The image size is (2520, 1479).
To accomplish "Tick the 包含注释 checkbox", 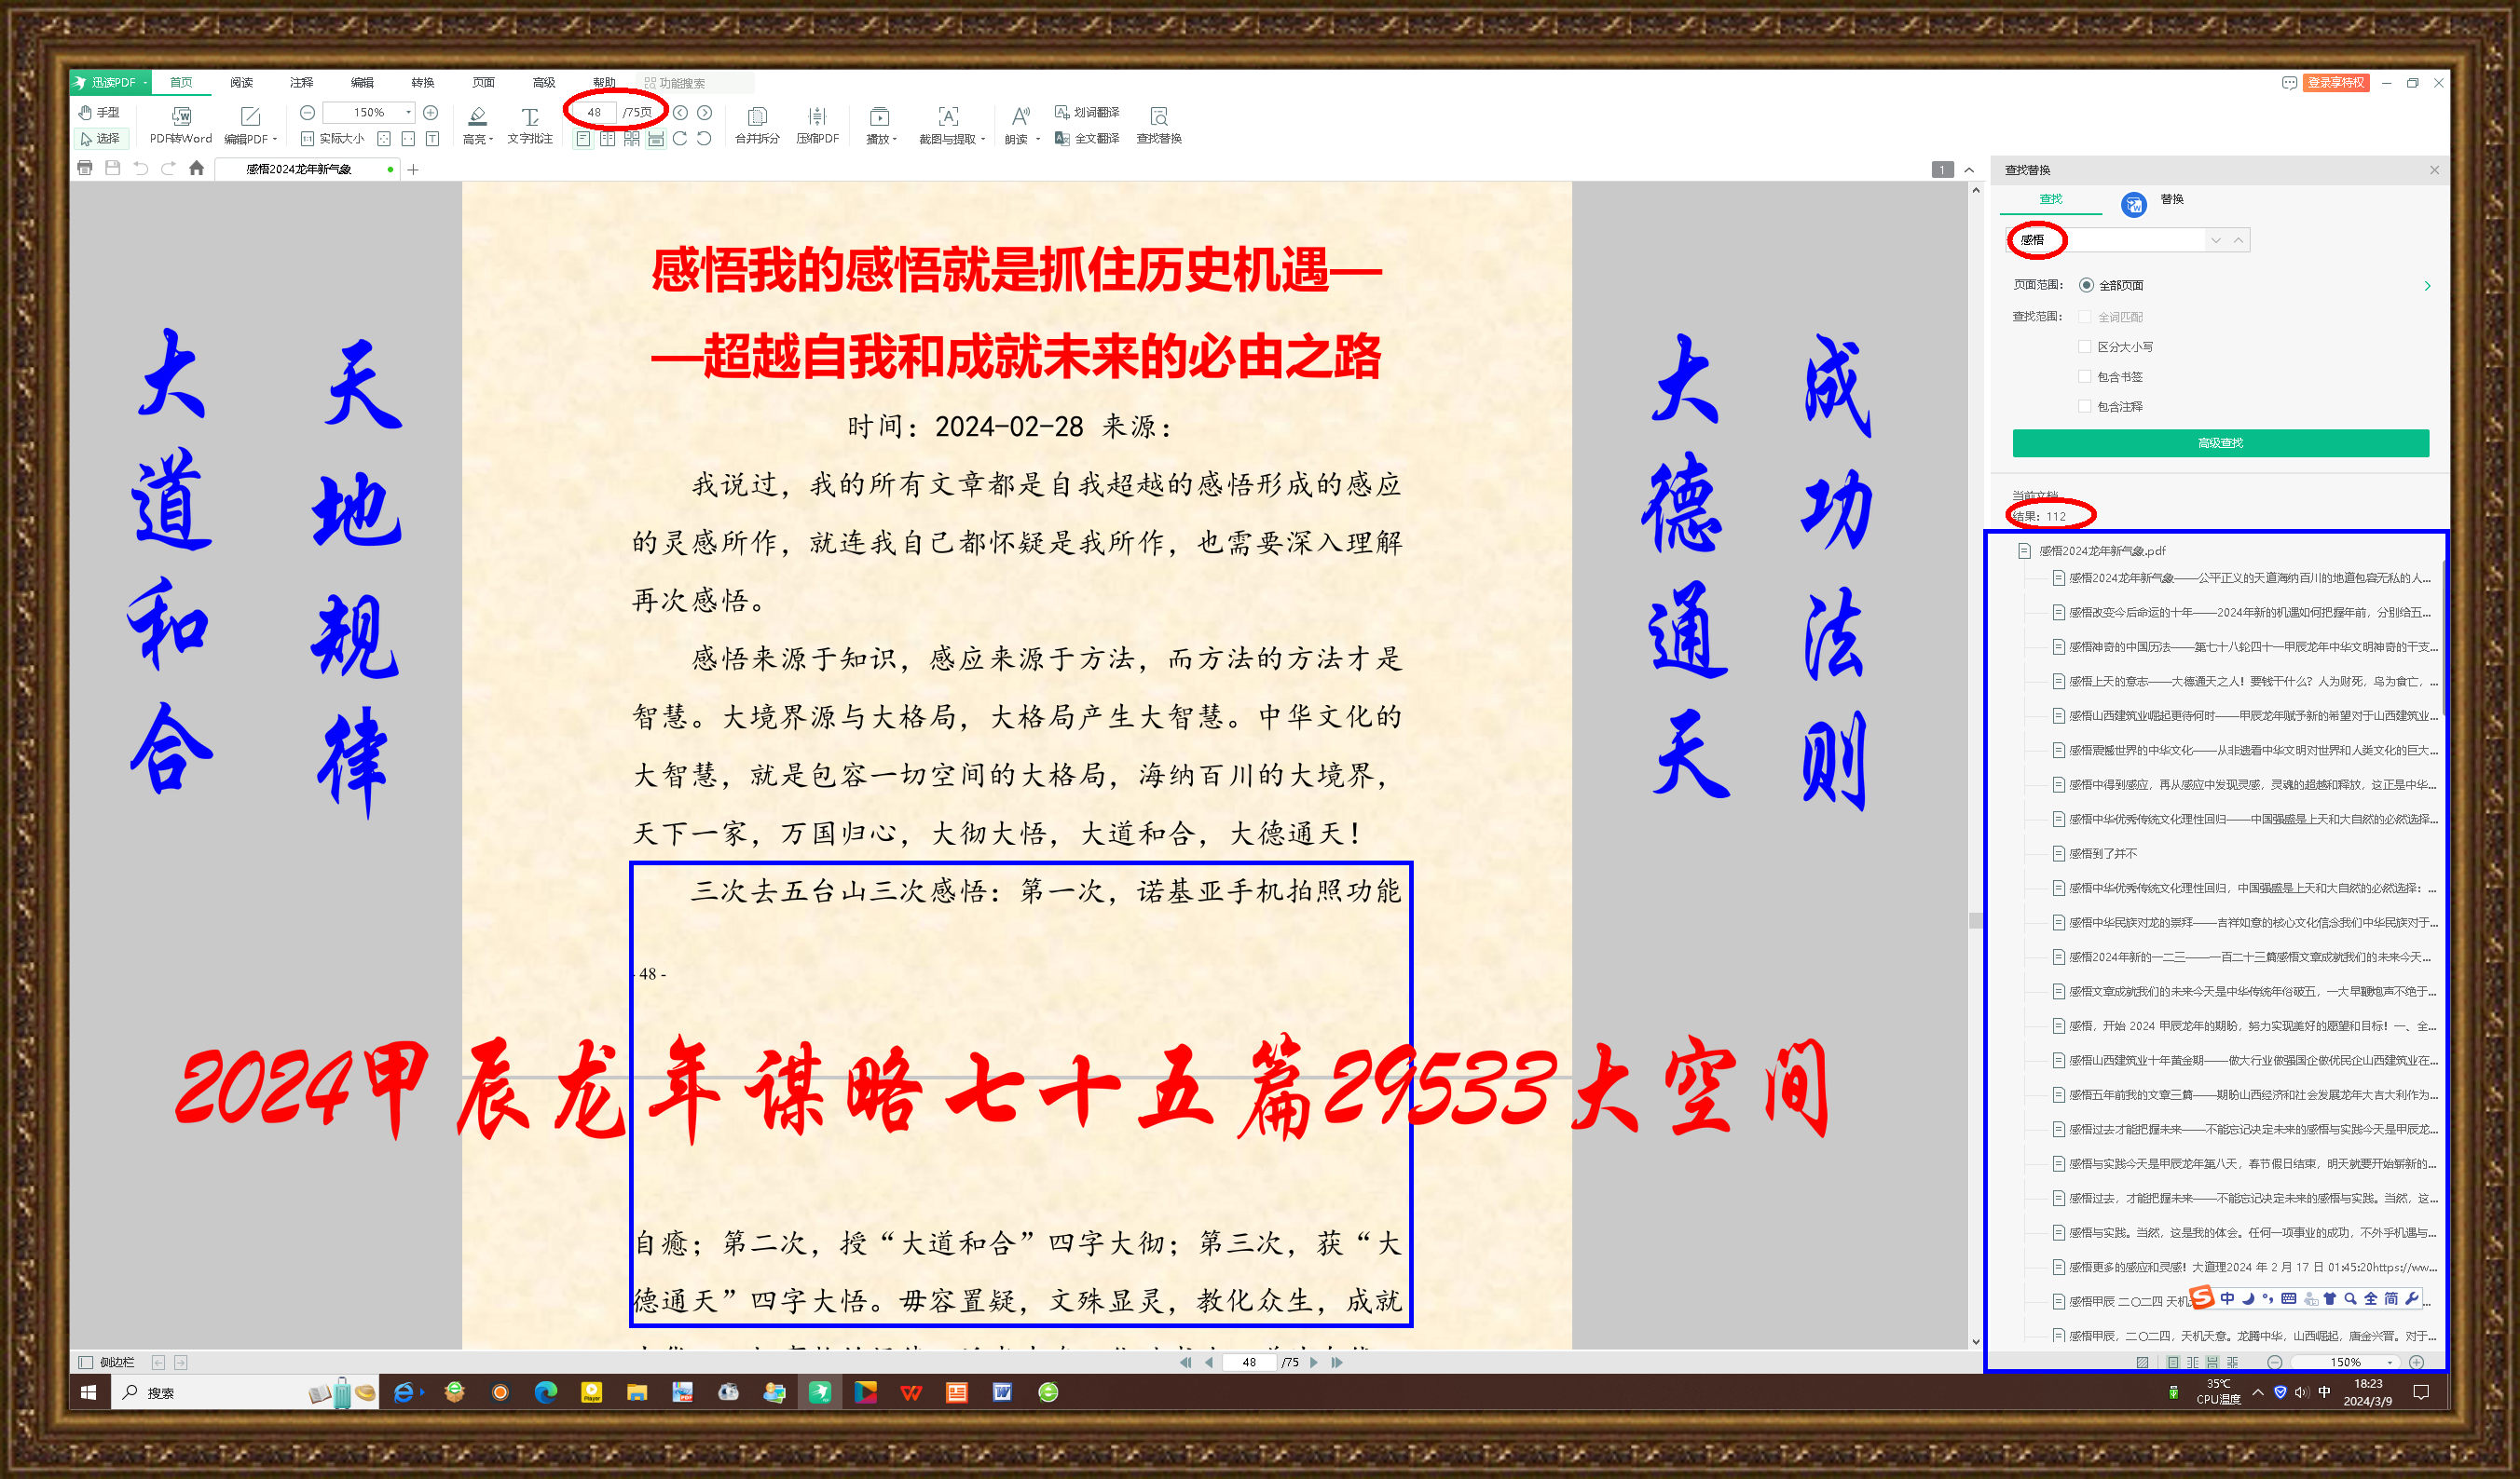I will coord(2085,407).
